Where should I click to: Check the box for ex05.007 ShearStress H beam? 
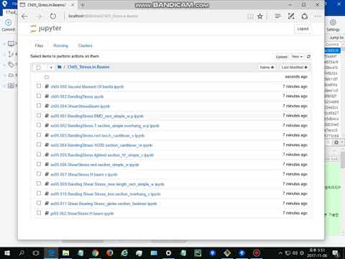pos(39,173)
